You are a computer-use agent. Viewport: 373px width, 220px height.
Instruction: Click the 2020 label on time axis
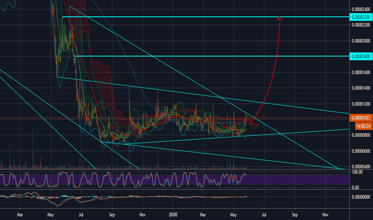pos(173,215)
